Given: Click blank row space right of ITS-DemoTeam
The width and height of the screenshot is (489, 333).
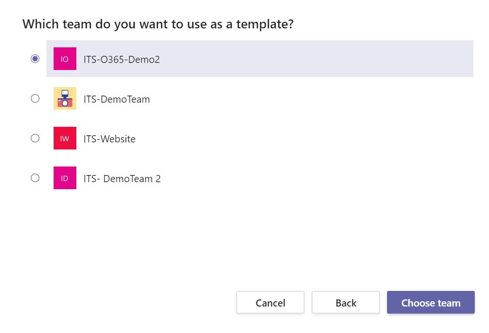Looking at the screenshot, I should click(308, 99).
